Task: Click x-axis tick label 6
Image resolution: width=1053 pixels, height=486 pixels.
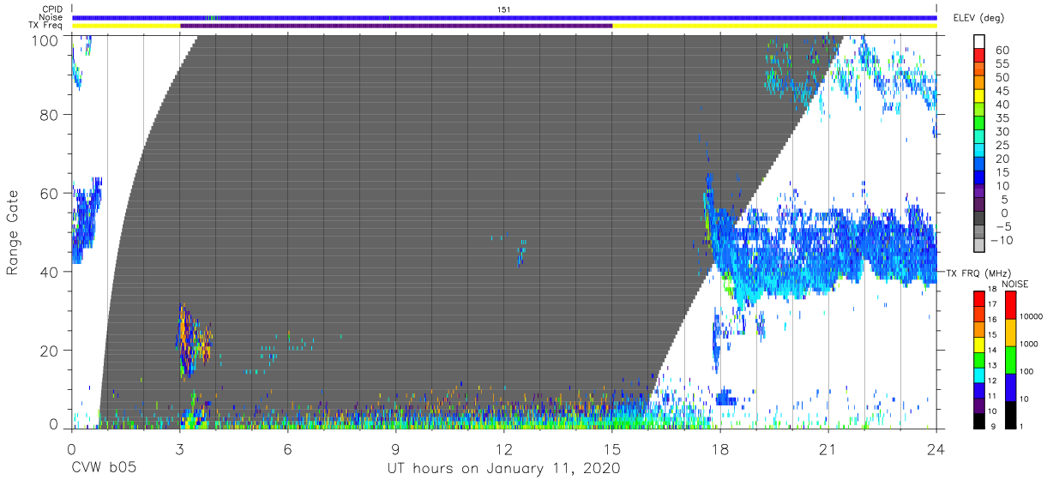Action: click(287, 449)
